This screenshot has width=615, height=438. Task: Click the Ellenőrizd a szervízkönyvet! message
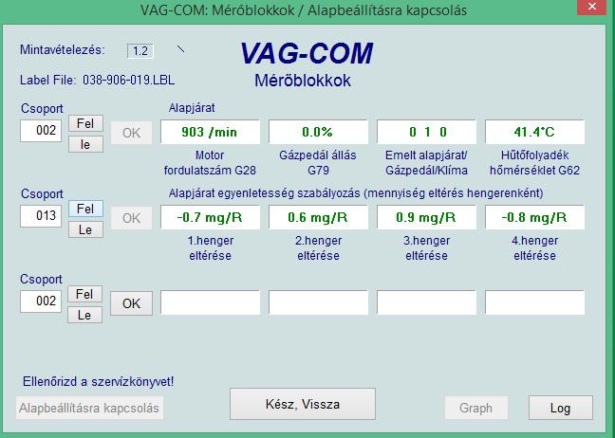[x=98, y=381]
